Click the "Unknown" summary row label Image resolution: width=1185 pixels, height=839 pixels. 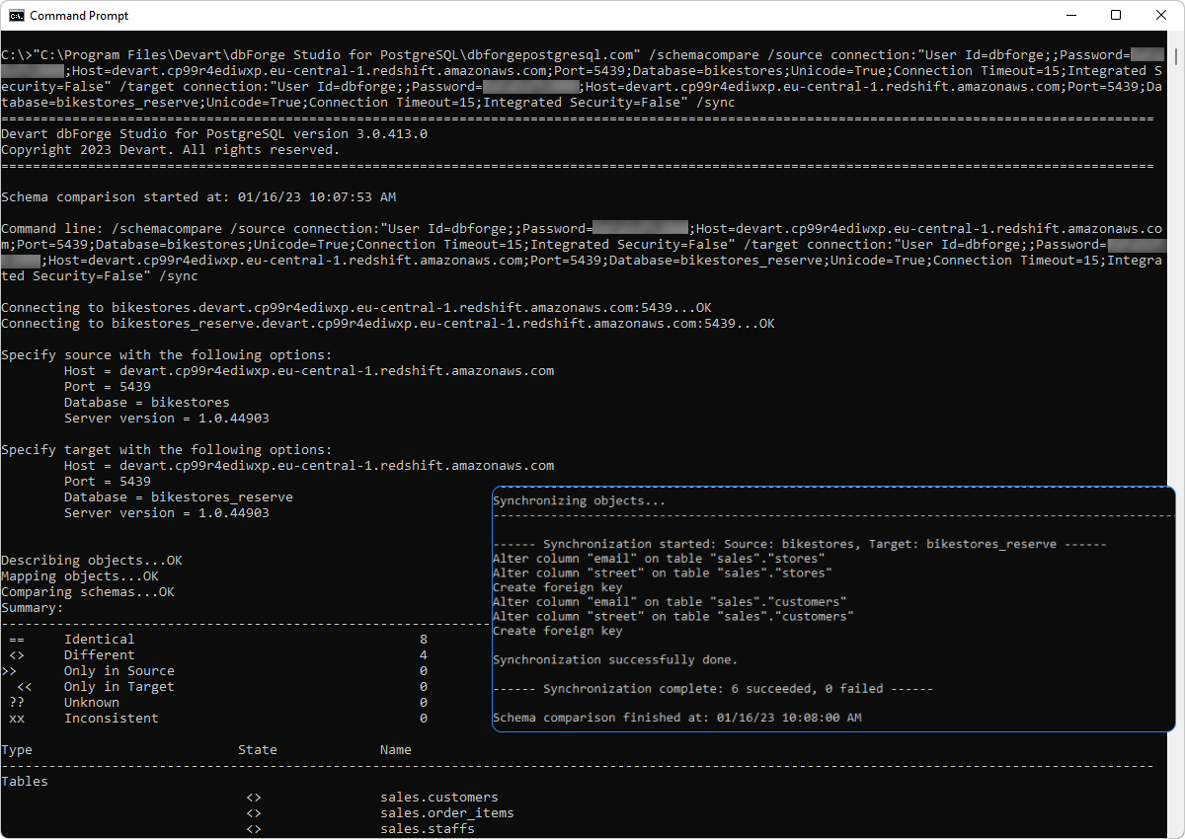[x=92, y=703]
